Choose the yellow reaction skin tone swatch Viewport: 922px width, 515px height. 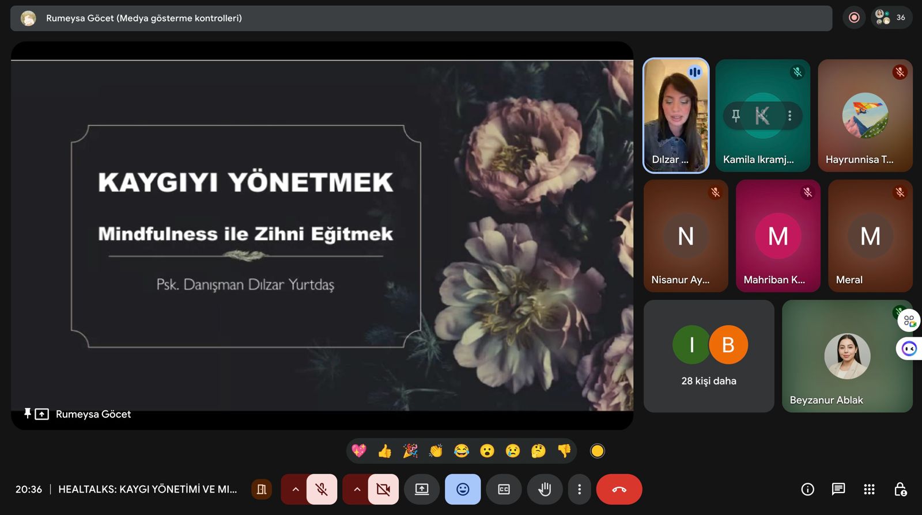[597, 451]
